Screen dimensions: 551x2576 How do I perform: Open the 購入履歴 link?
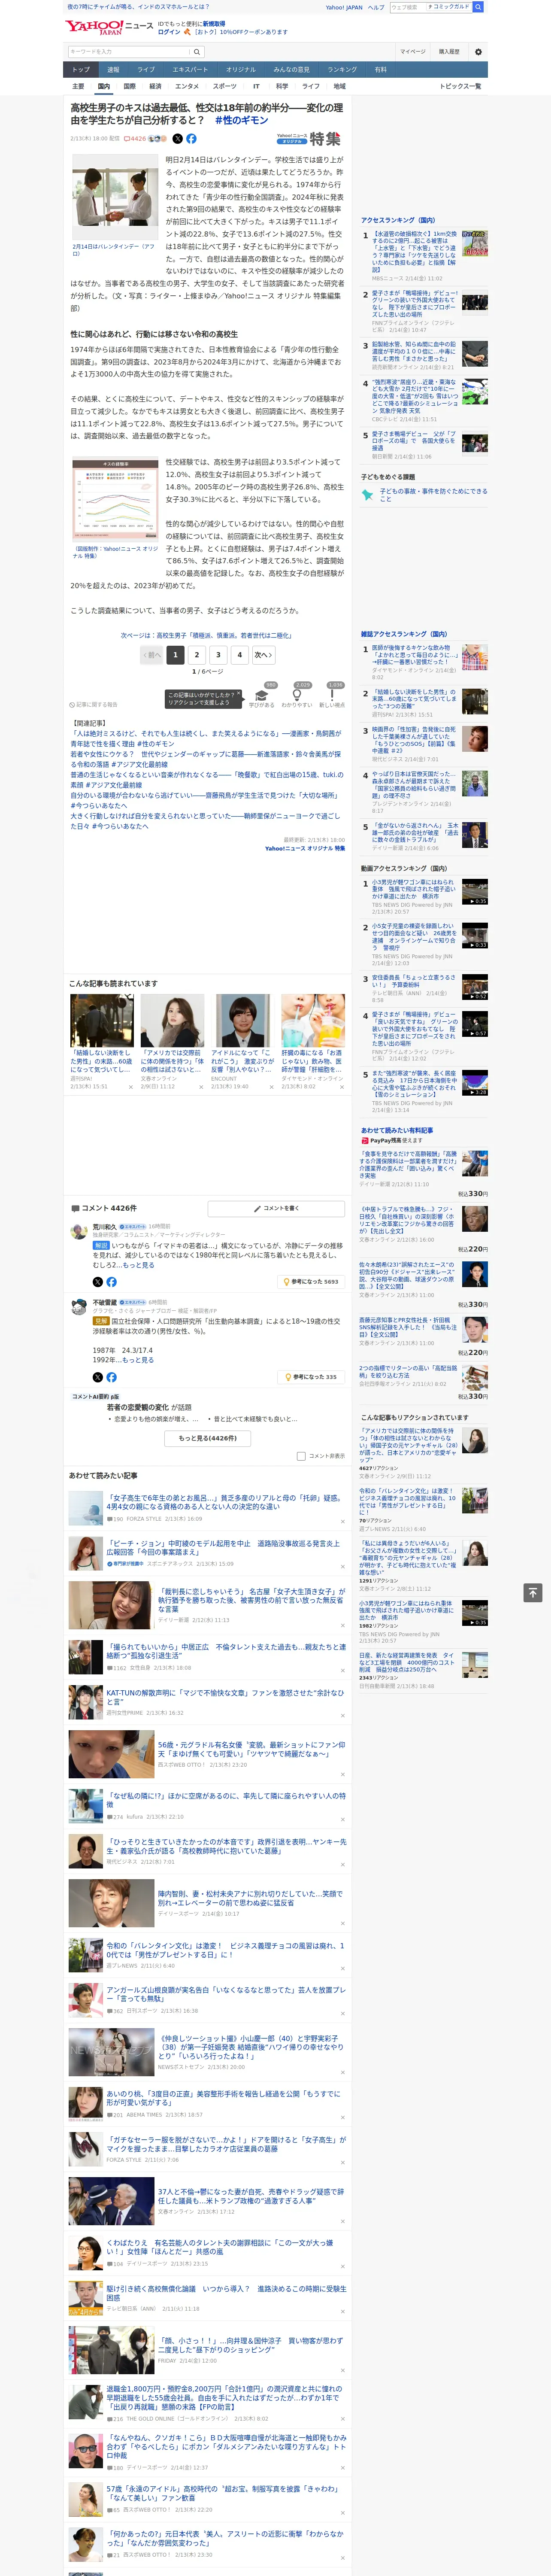(449, 51)
